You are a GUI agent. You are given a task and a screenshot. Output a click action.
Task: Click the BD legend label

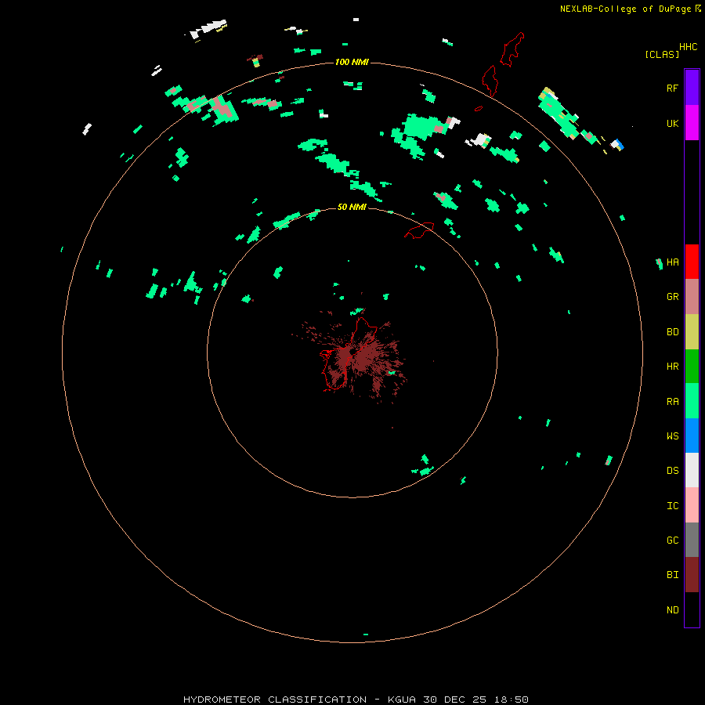click(x=672, y=332)
